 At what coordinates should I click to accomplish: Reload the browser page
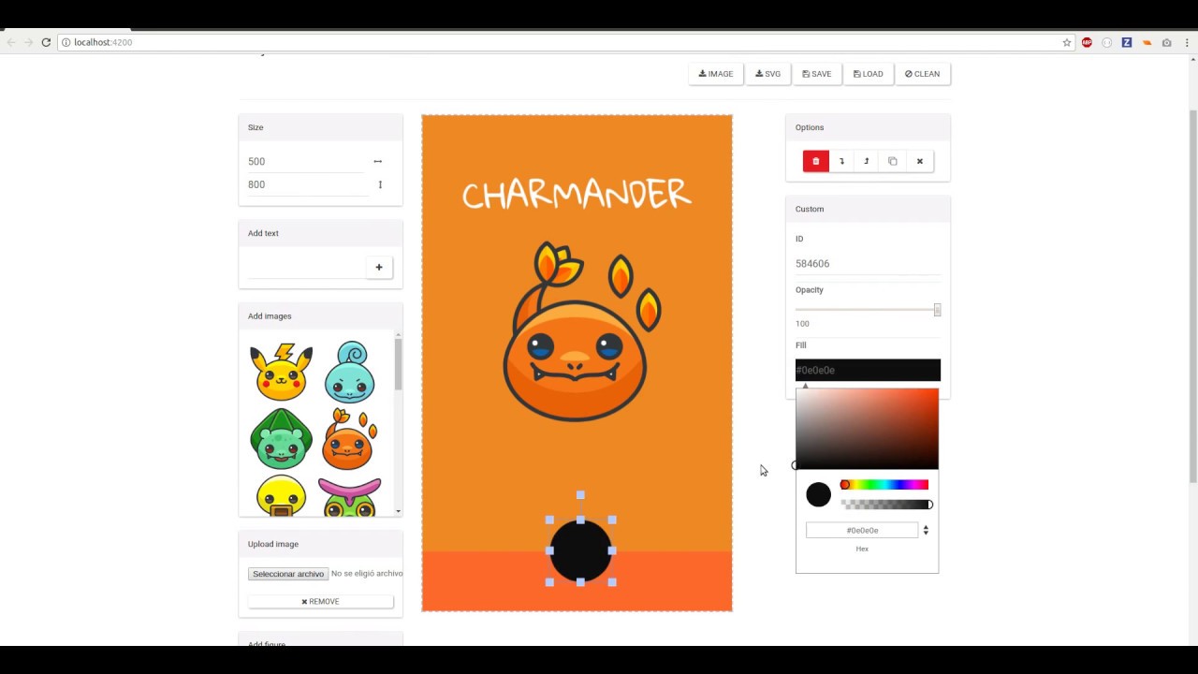click(46, 42)
